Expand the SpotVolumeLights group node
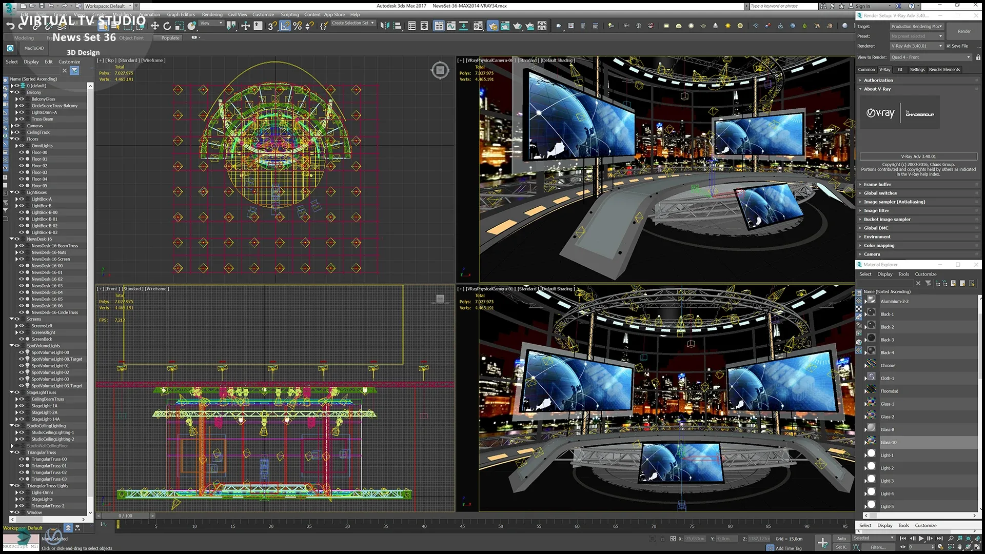The height and width of the screenshot is (554, 985). pyautogui.click(x=11, y=346)
